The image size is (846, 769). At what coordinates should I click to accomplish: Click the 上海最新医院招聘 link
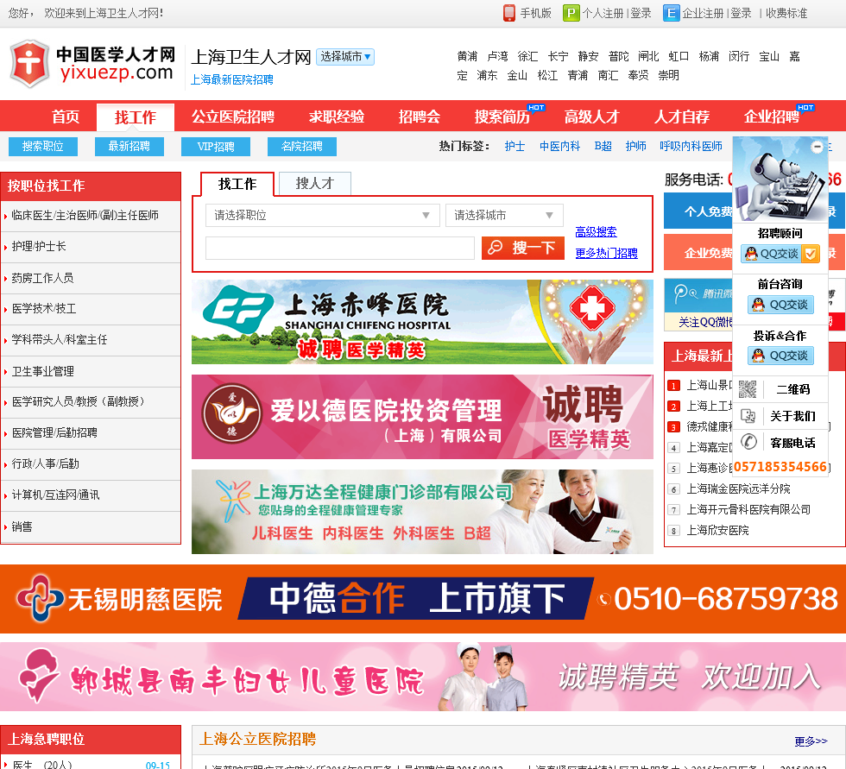pyautogui.click(x=232, y=79)
